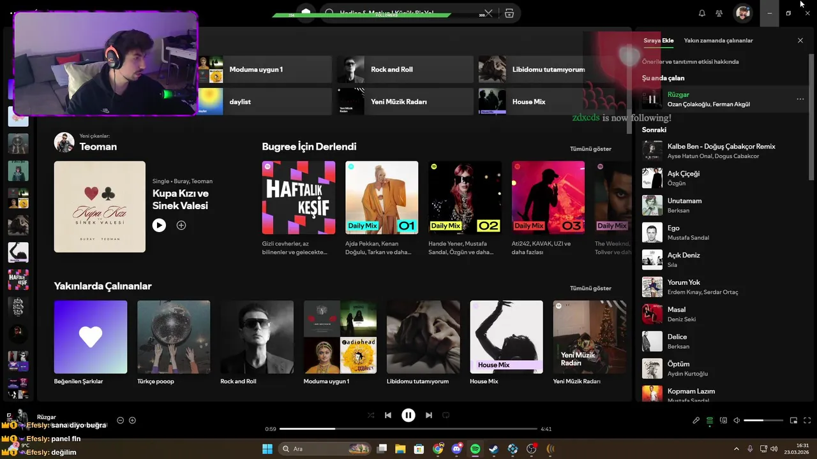Skip to the previous track
This screenshot has height=459, width=817.
click(387, 415)
